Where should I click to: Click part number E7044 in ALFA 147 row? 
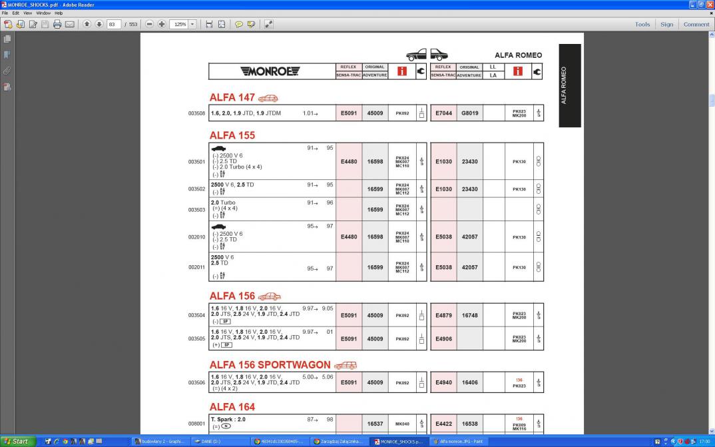443,113
